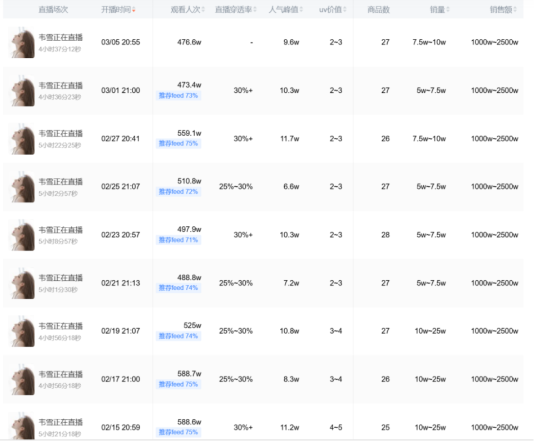Image resolution: width=534 pixels, height=441 pixels.
Task: Select the 直播场次 column header
Action: (55, 9)
